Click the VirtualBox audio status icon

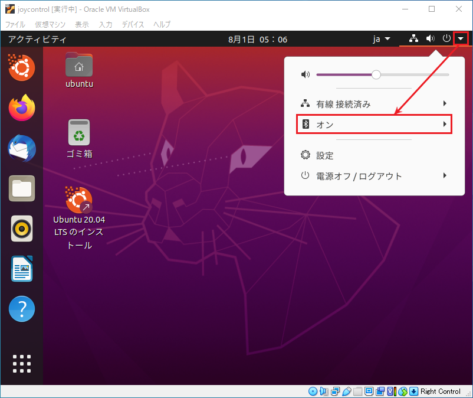(x=324, y=392)
